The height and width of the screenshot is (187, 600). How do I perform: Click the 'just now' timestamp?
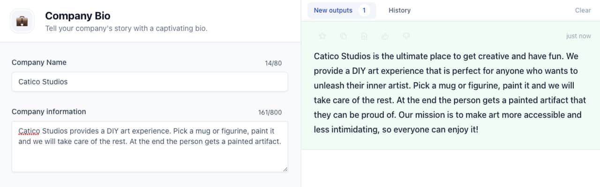(578, 36)
